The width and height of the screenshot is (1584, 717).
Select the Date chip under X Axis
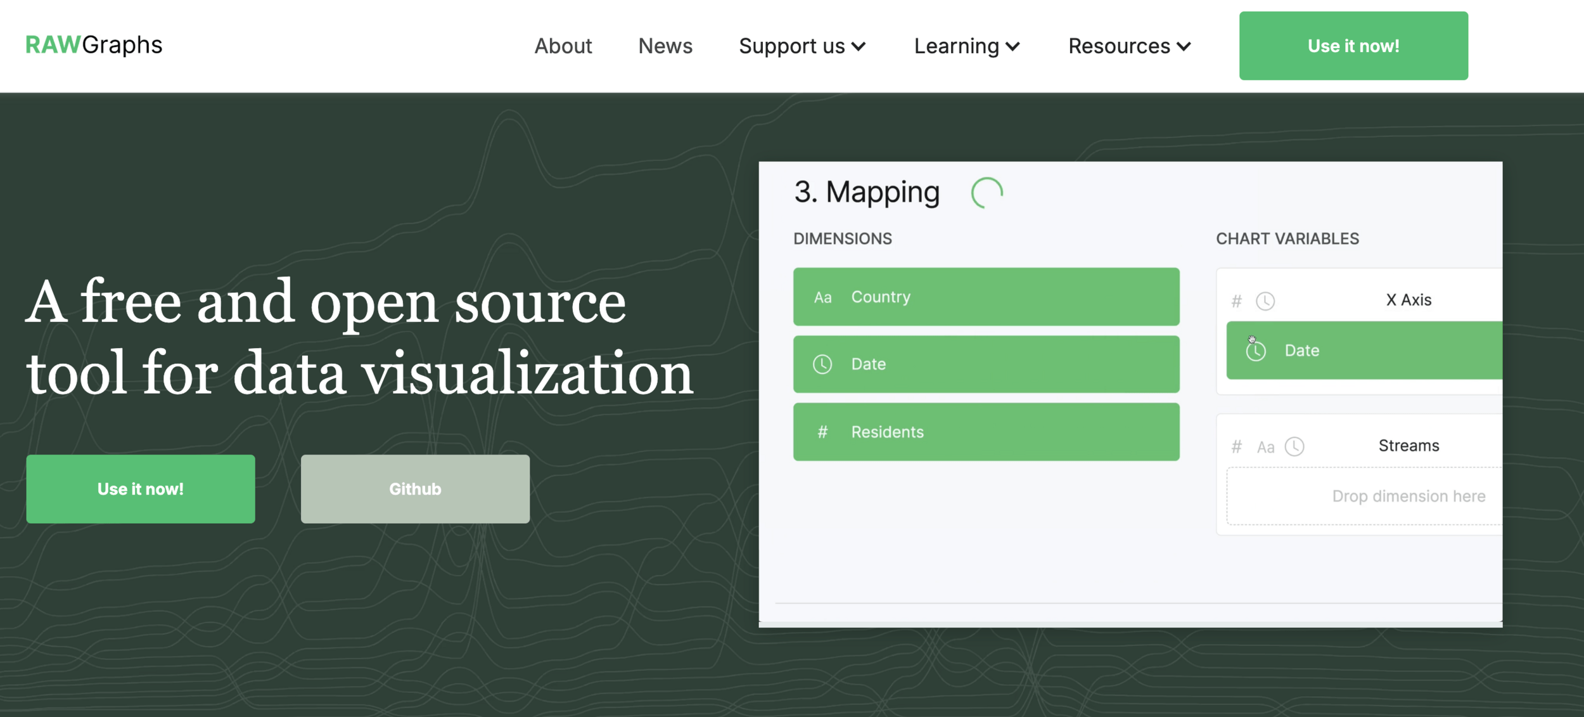[x=1362, y=351]
